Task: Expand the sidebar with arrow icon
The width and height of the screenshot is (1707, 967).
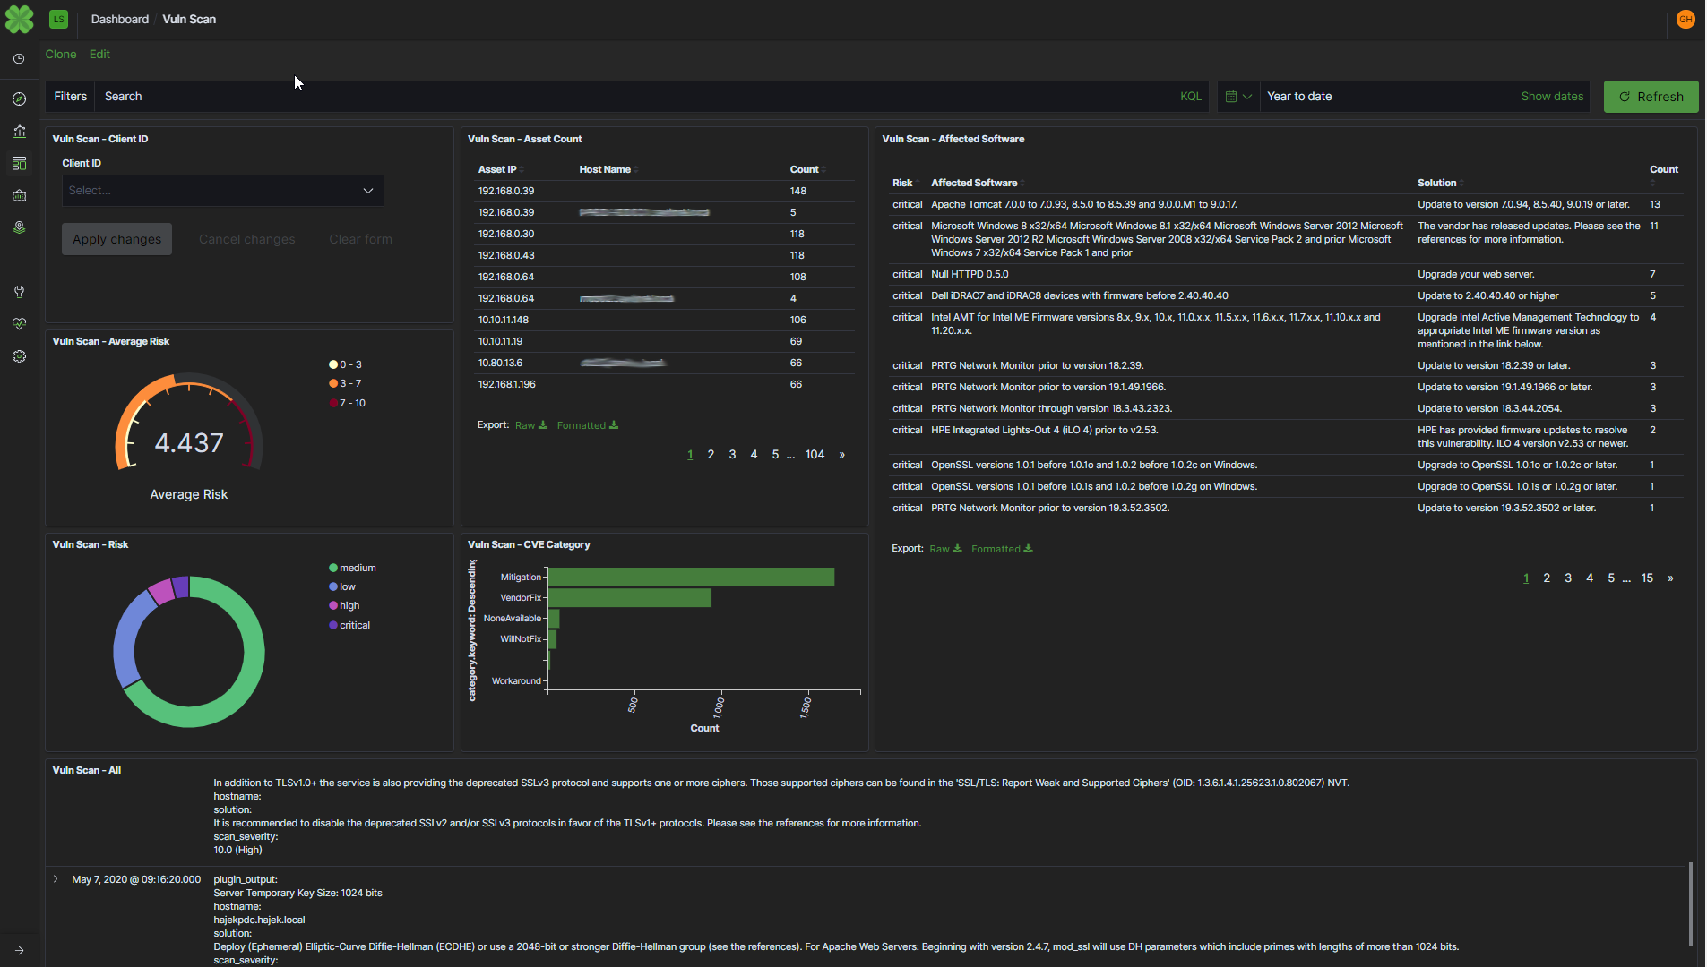Action: pos(19,950)
